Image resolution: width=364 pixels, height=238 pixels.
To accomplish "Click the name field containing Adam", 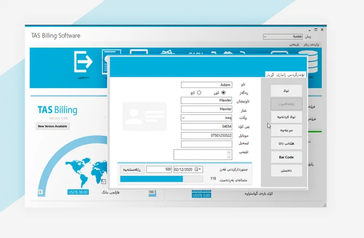I will (207, 85).
